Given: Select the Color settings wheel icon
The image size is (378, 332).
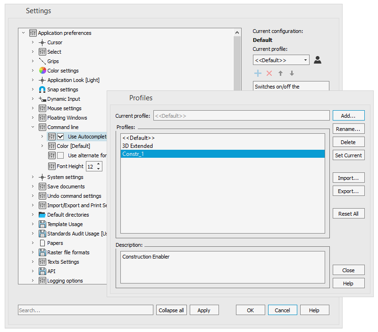Looking at the screenshot, I should (x=42, y=71).
